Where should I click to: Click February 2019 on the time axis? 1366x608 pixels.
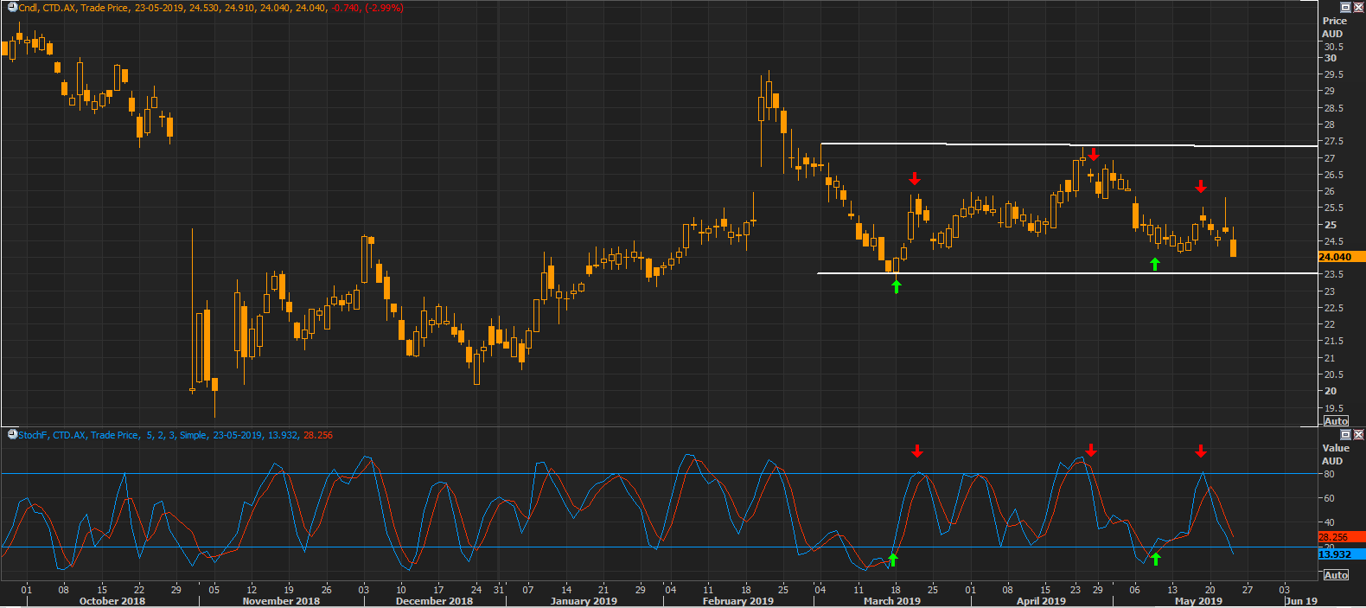click(x=737, y=601)
